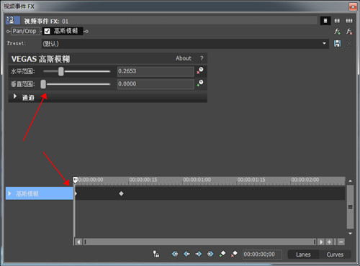Image resolution: width=360 pixels, height=266 pixels.
Task: Switch to three-column grid view icon
Action: (349, 21)
